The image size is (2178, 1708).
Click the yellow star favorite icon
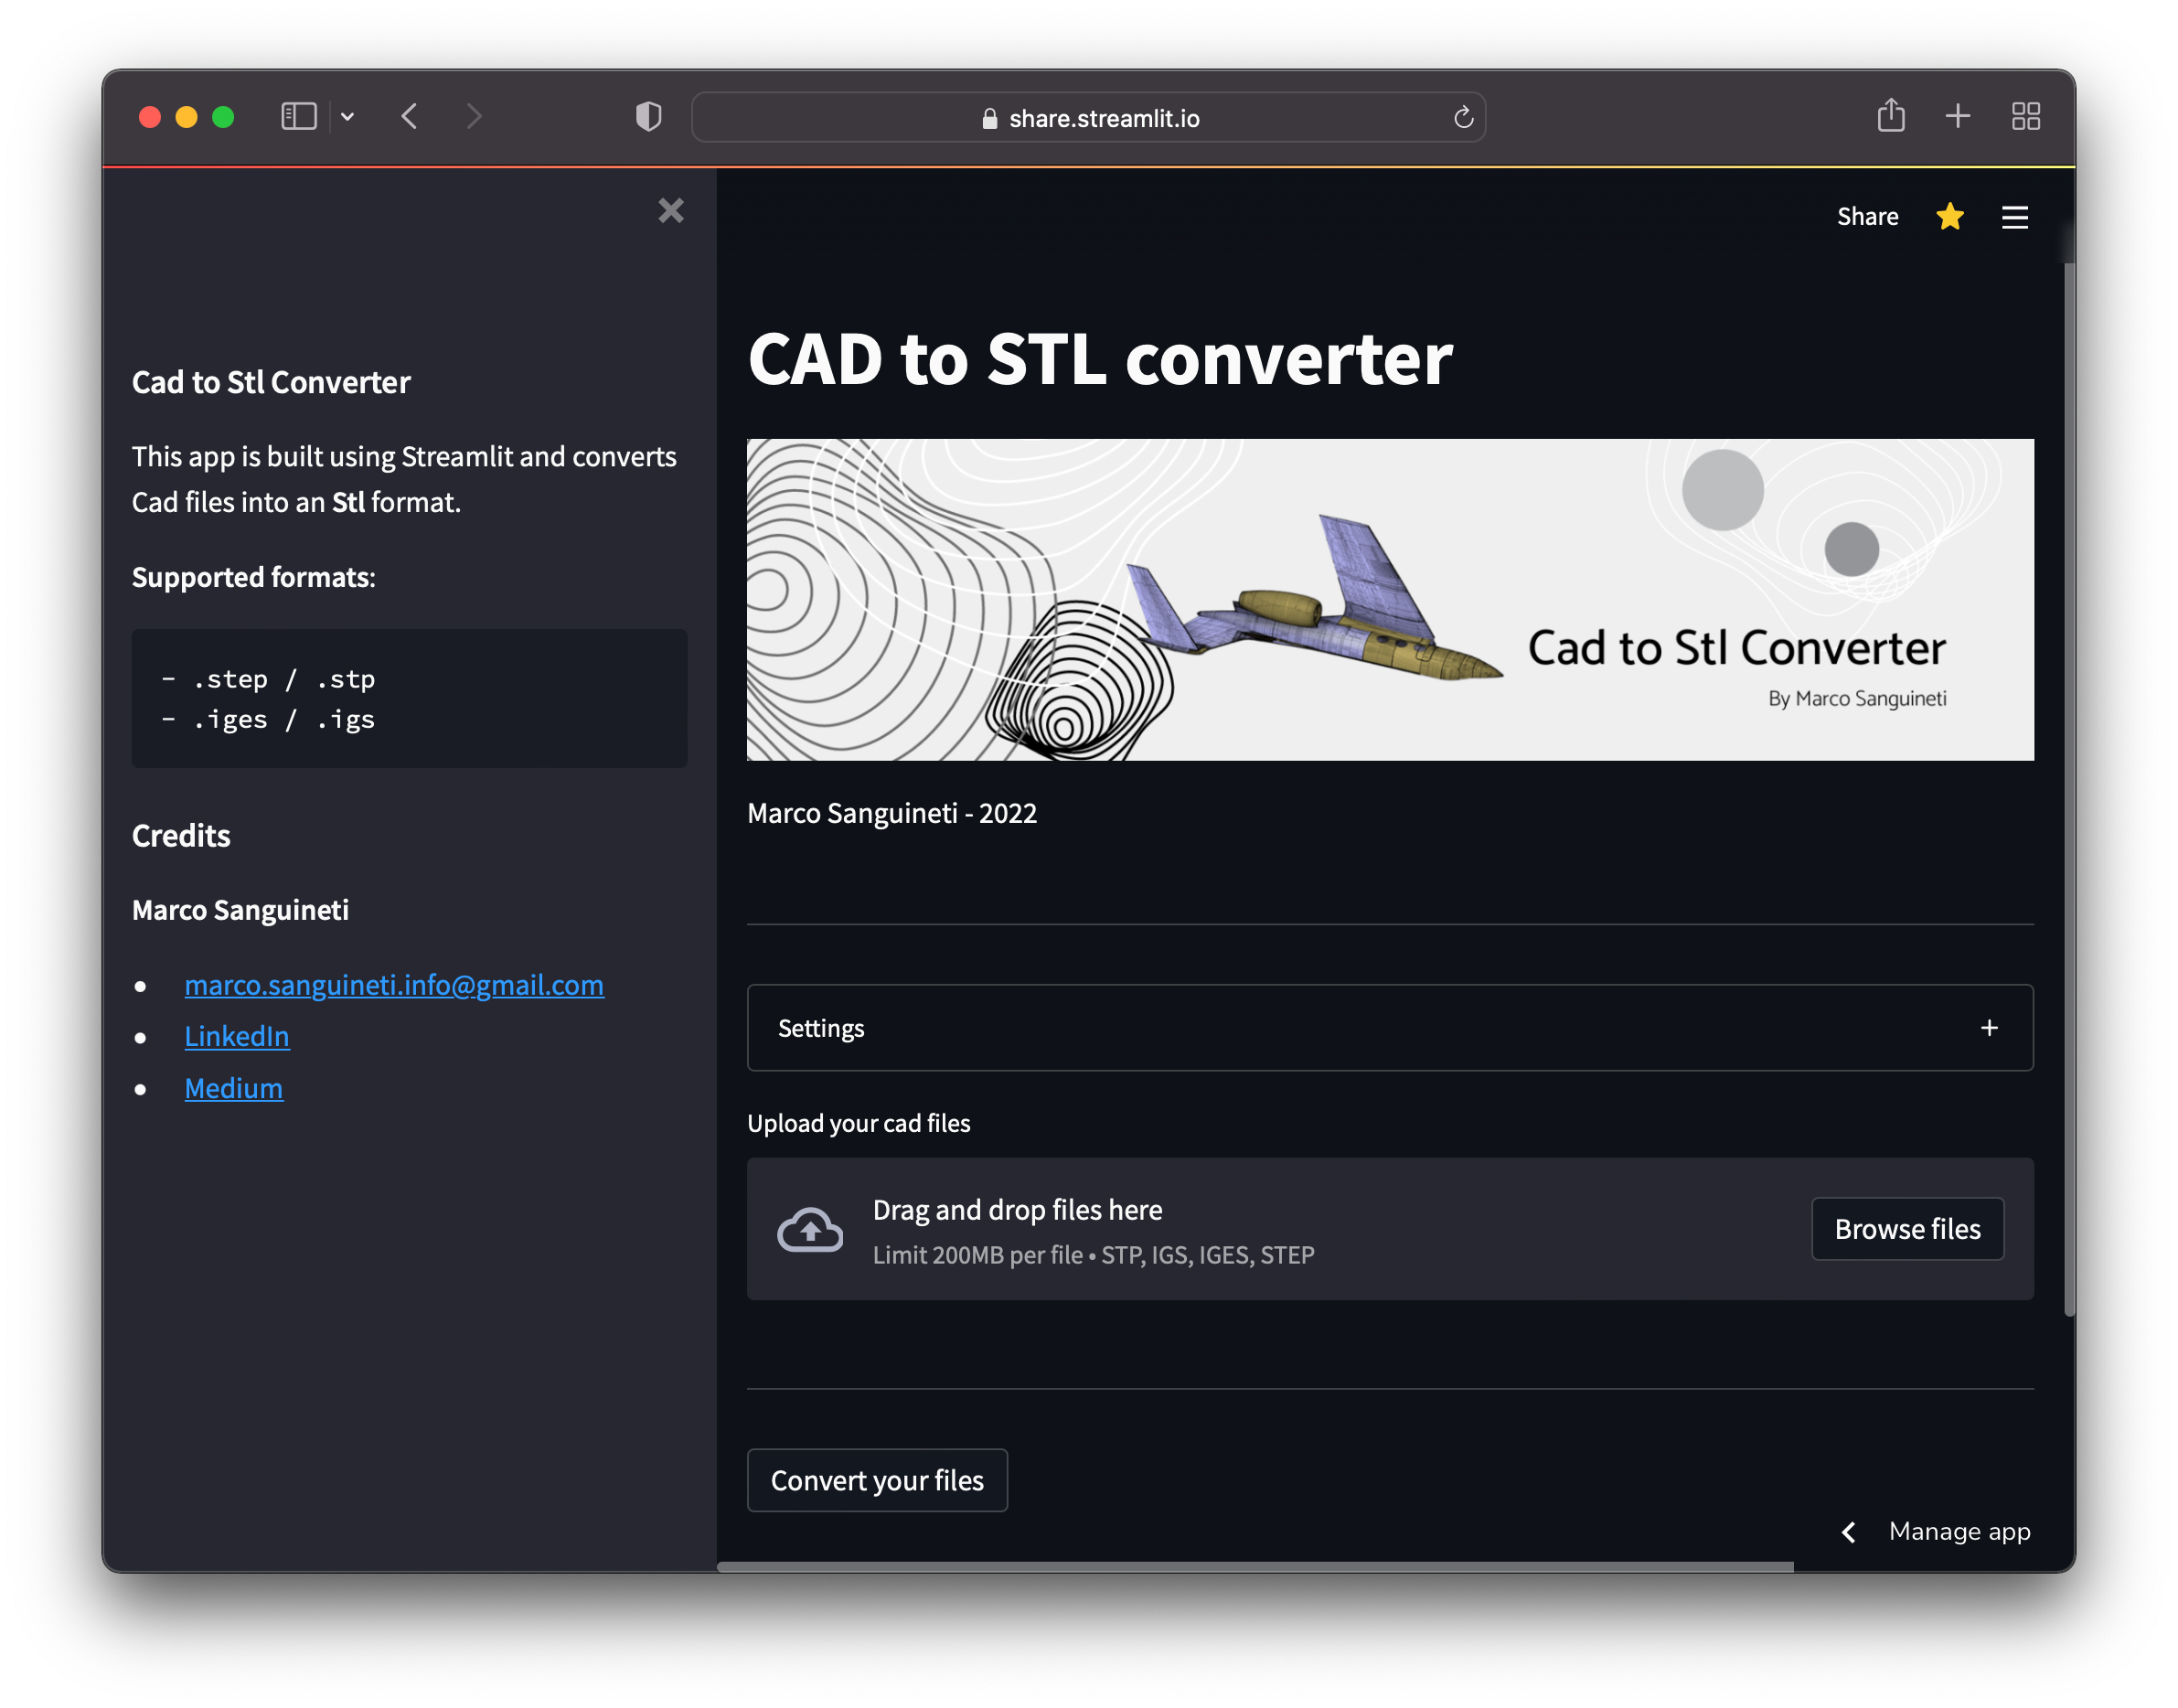[x=1949, y=217]
